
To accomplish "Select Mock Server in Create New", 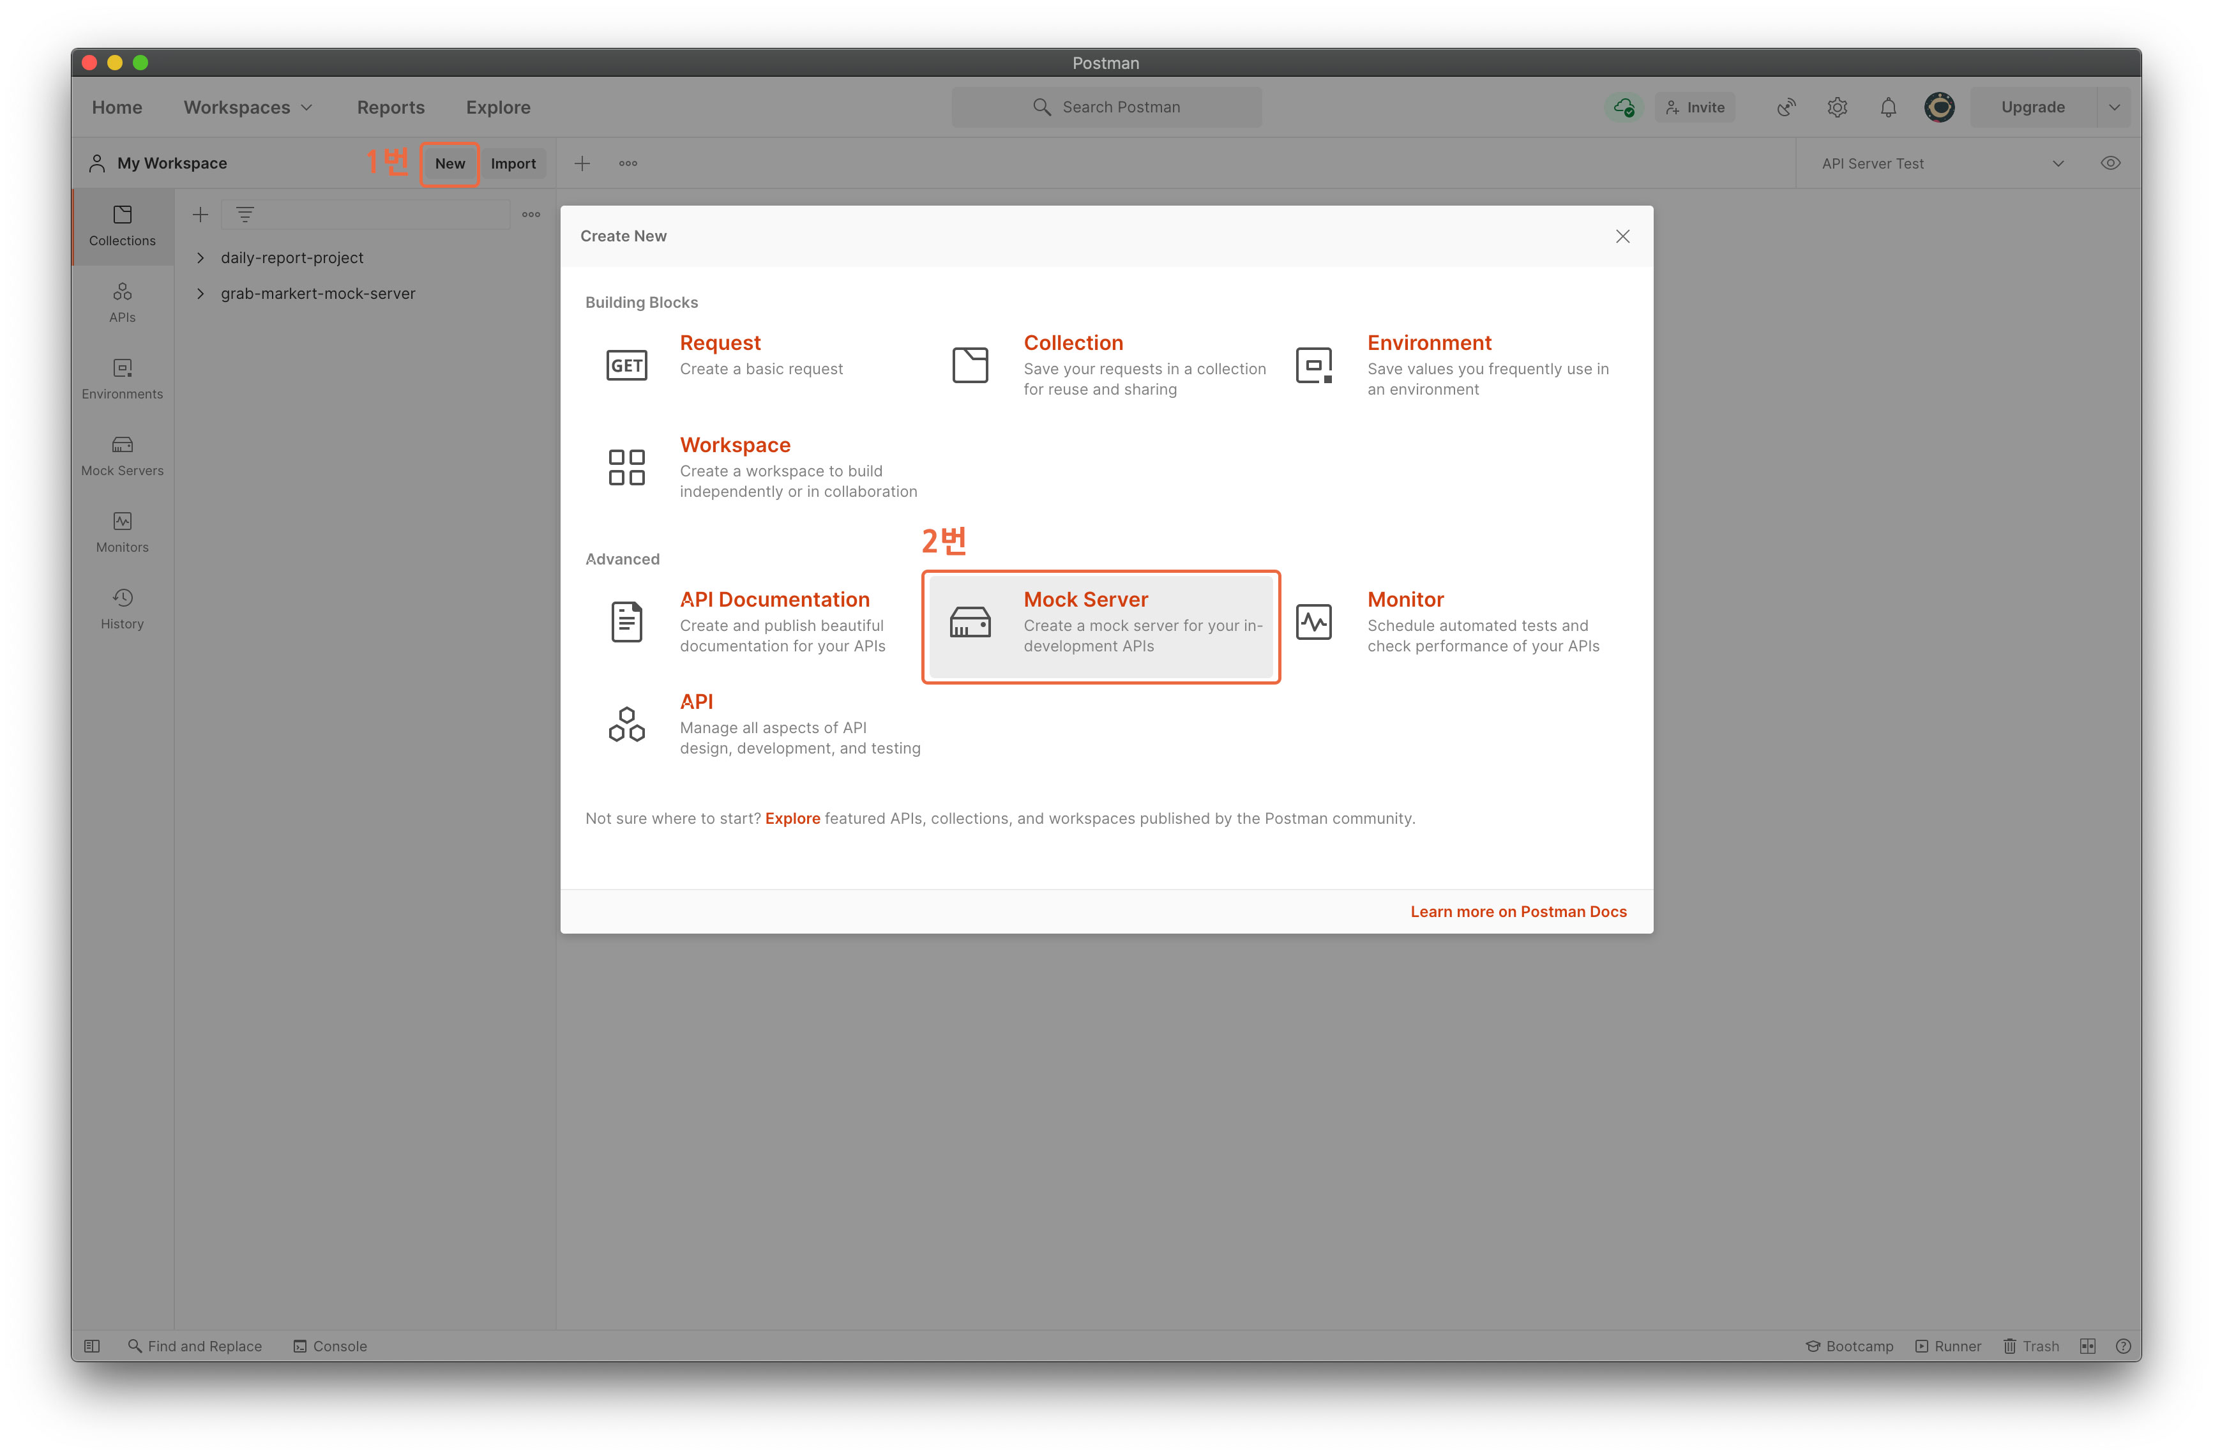I will point(1100,621).
